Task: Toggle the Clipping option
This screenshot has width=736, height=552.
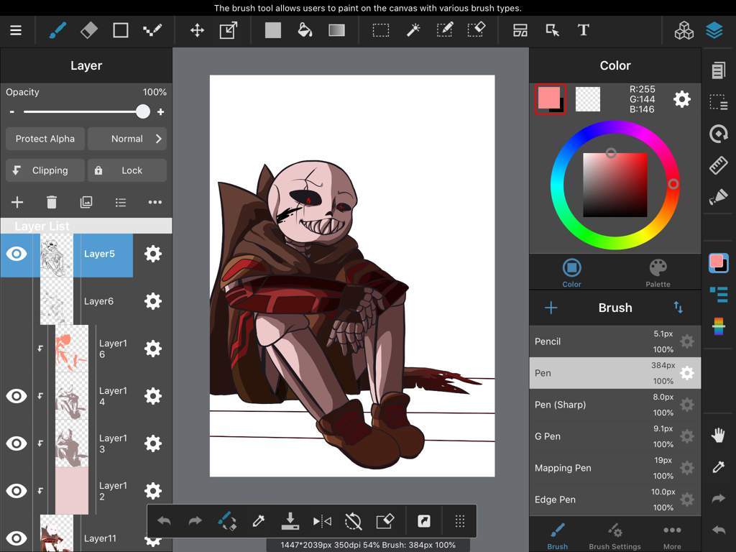Action: tap(45, 170)
